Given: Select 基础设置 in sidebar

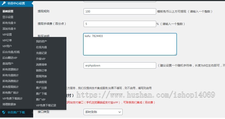Looking at the screenshot, I should tap(8, 11).
